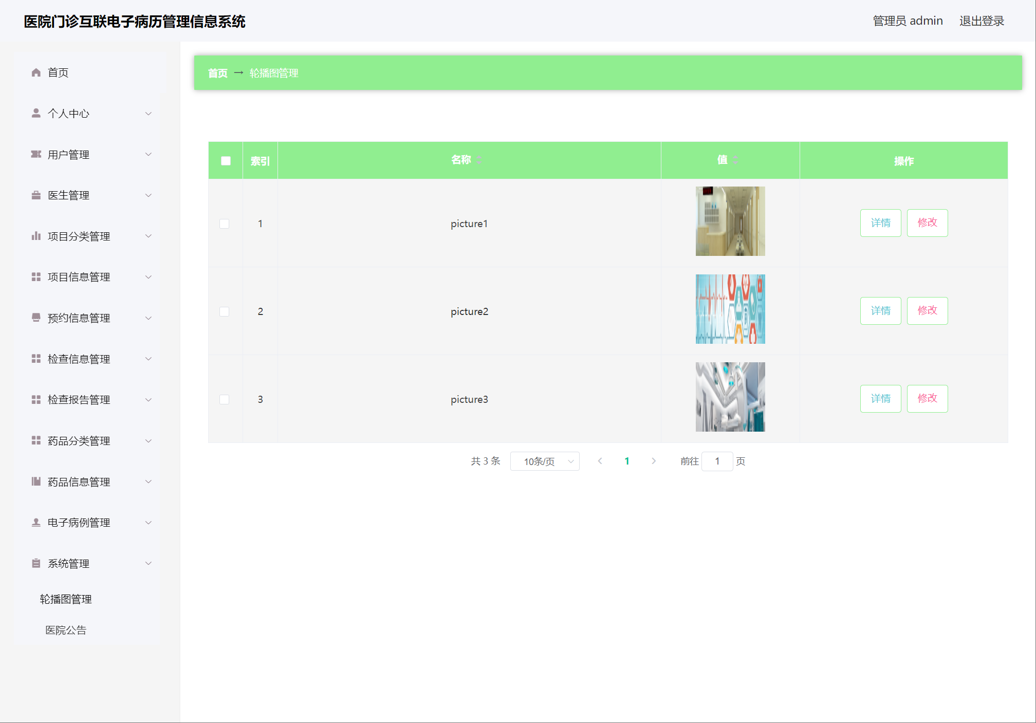Click the home icon beside 首页
This screenshot has height=723, width=1036.
[36, 72]
